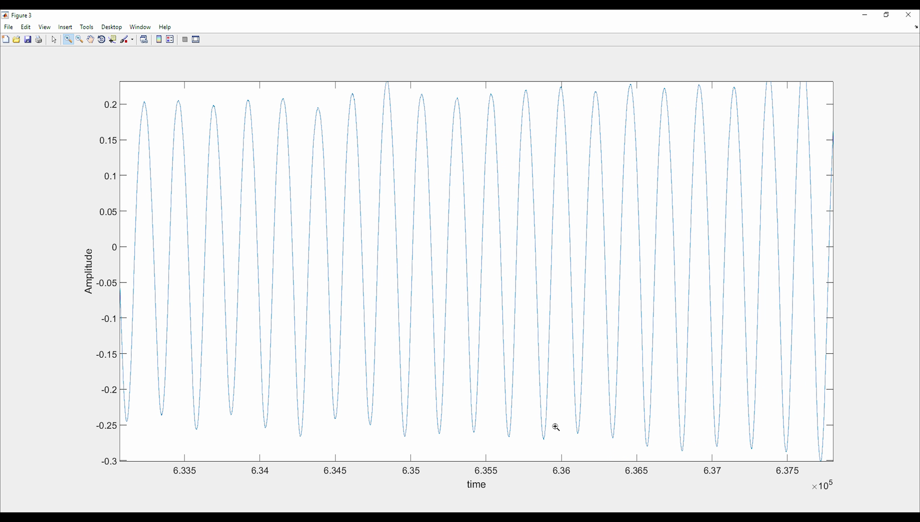Click the y-axis tick label -0.15

pyautogui.click(x=107, y=354)
